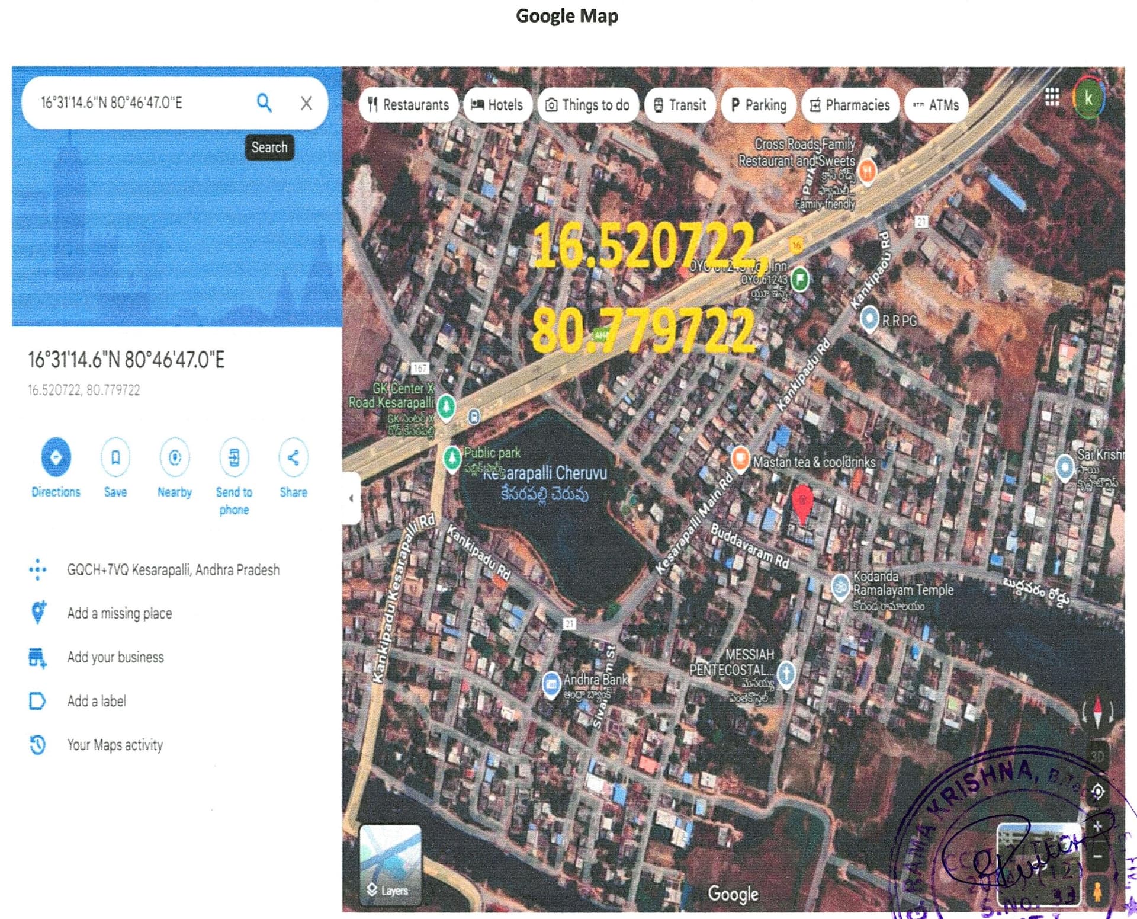The width and height of the screenshot is (1137, 919).
Task: Select the Public park marker
Action: tap(452, 459)
